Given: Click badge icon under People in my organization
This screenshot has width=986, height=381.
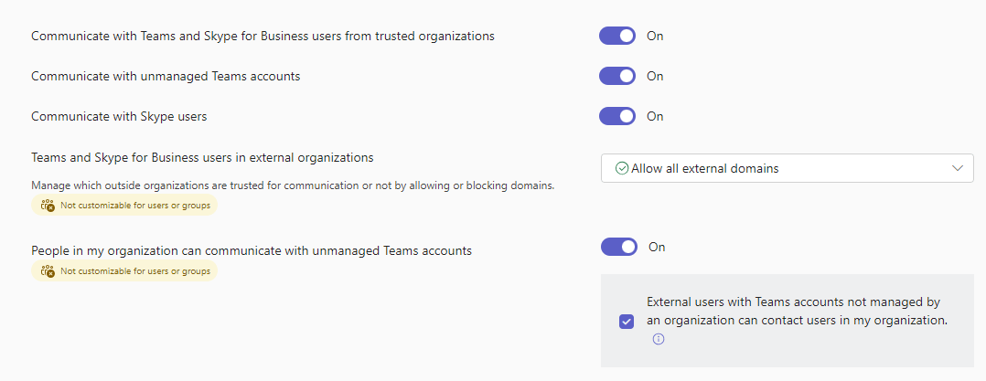Looking at the screenshot, I should 48,271.
